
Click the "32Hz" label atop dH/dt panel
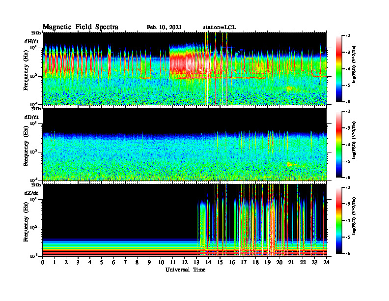(x=36, y=33)
